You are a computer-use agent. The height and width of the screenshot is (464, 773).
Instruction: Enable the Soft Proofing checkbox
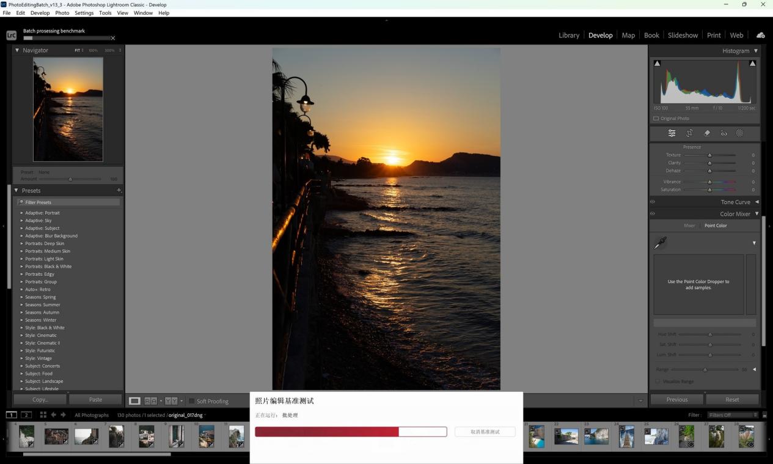point(191,401)
